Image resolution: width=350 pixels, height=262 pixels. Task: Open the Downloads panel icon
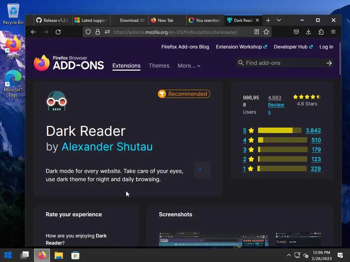[309, 32]
